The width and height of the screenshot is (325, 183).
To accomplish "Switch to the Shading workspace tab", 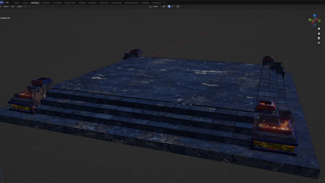I will point(82,3).
